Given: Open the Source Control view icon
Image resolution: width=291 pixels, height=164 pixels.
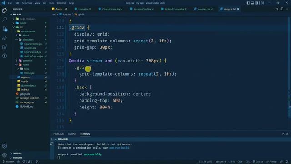Looking at the screenshot, I should point(5,28).
